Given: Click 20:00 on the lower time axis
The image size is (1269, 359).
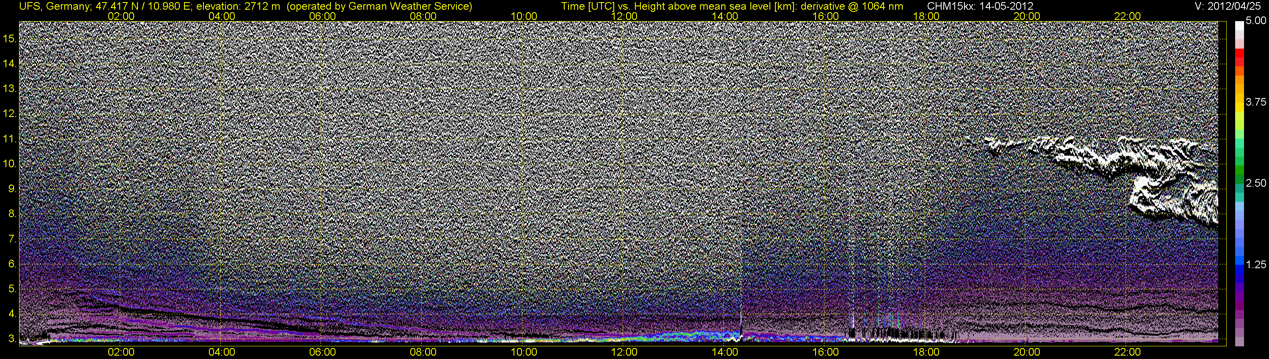Looking at the screenshot, I should pyautogui.click(x=1027, y=352).
